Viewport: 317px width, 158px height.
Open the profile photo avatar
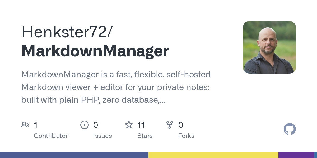coord(269,47)
